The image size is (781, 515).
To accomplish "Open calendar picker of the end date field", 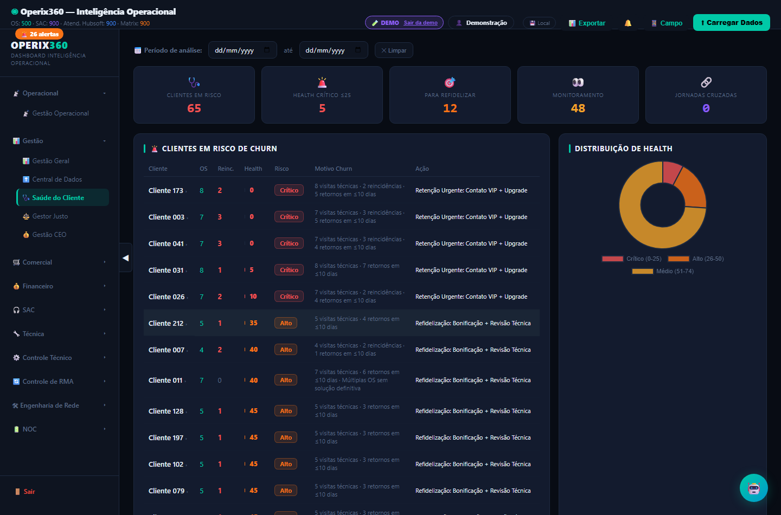I will [358, 50].
